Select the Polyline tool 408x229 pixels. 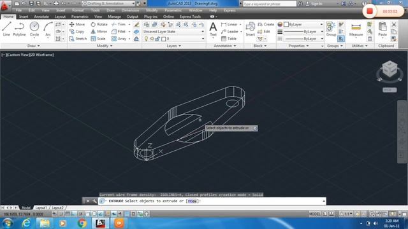[x=19, y=29]
